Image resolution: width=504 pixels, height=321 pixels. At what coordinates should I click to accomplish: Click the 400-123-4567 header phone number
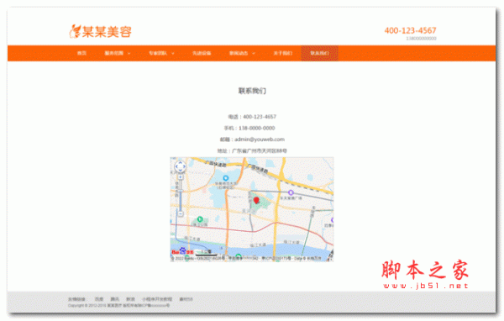click(x=410, y=30)
